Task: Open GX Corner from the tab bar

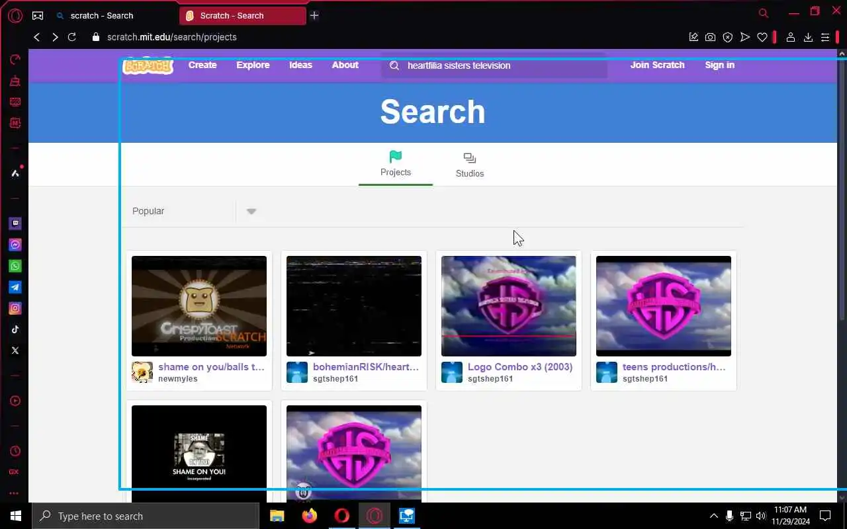Action: (x=38, y=15)
